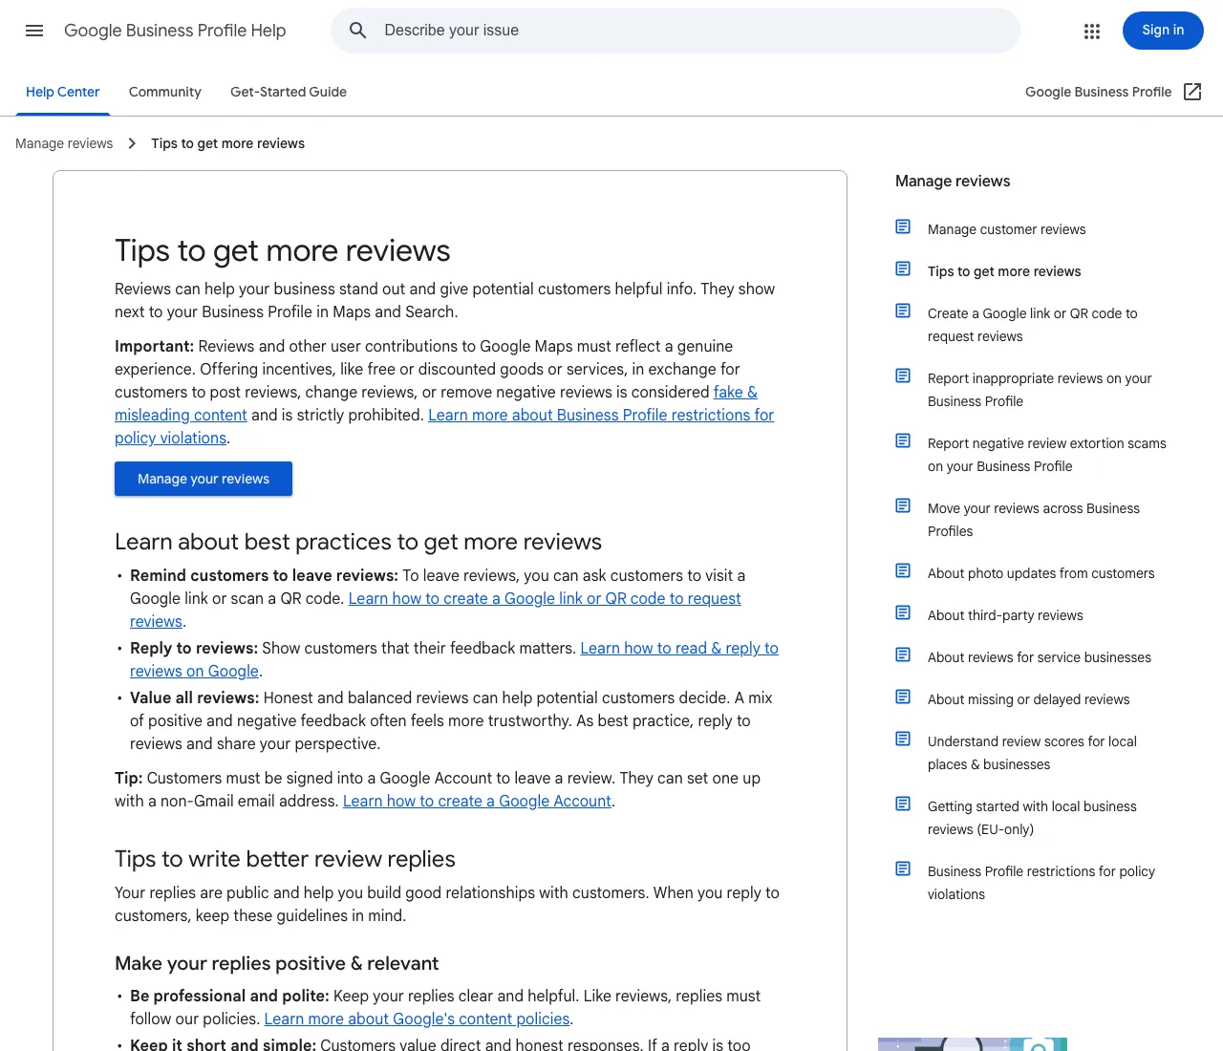Click article icon next to Manage customer reviews
This screenshot has width=1223, height=1051.
903,227
